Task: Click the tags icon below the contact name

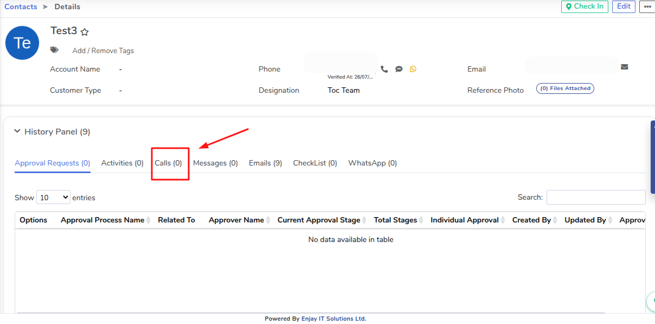Action: [x=54, y=50]
